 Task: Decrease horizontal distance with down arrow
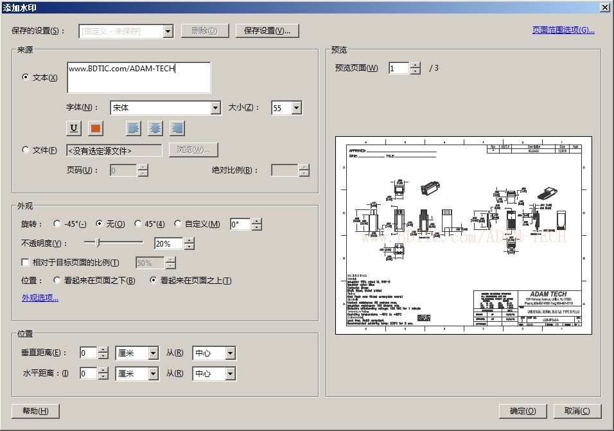click(103, 376)
